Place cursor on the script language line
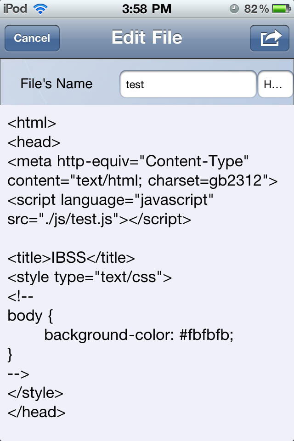 pyautogui.click(x=110, y=200)
